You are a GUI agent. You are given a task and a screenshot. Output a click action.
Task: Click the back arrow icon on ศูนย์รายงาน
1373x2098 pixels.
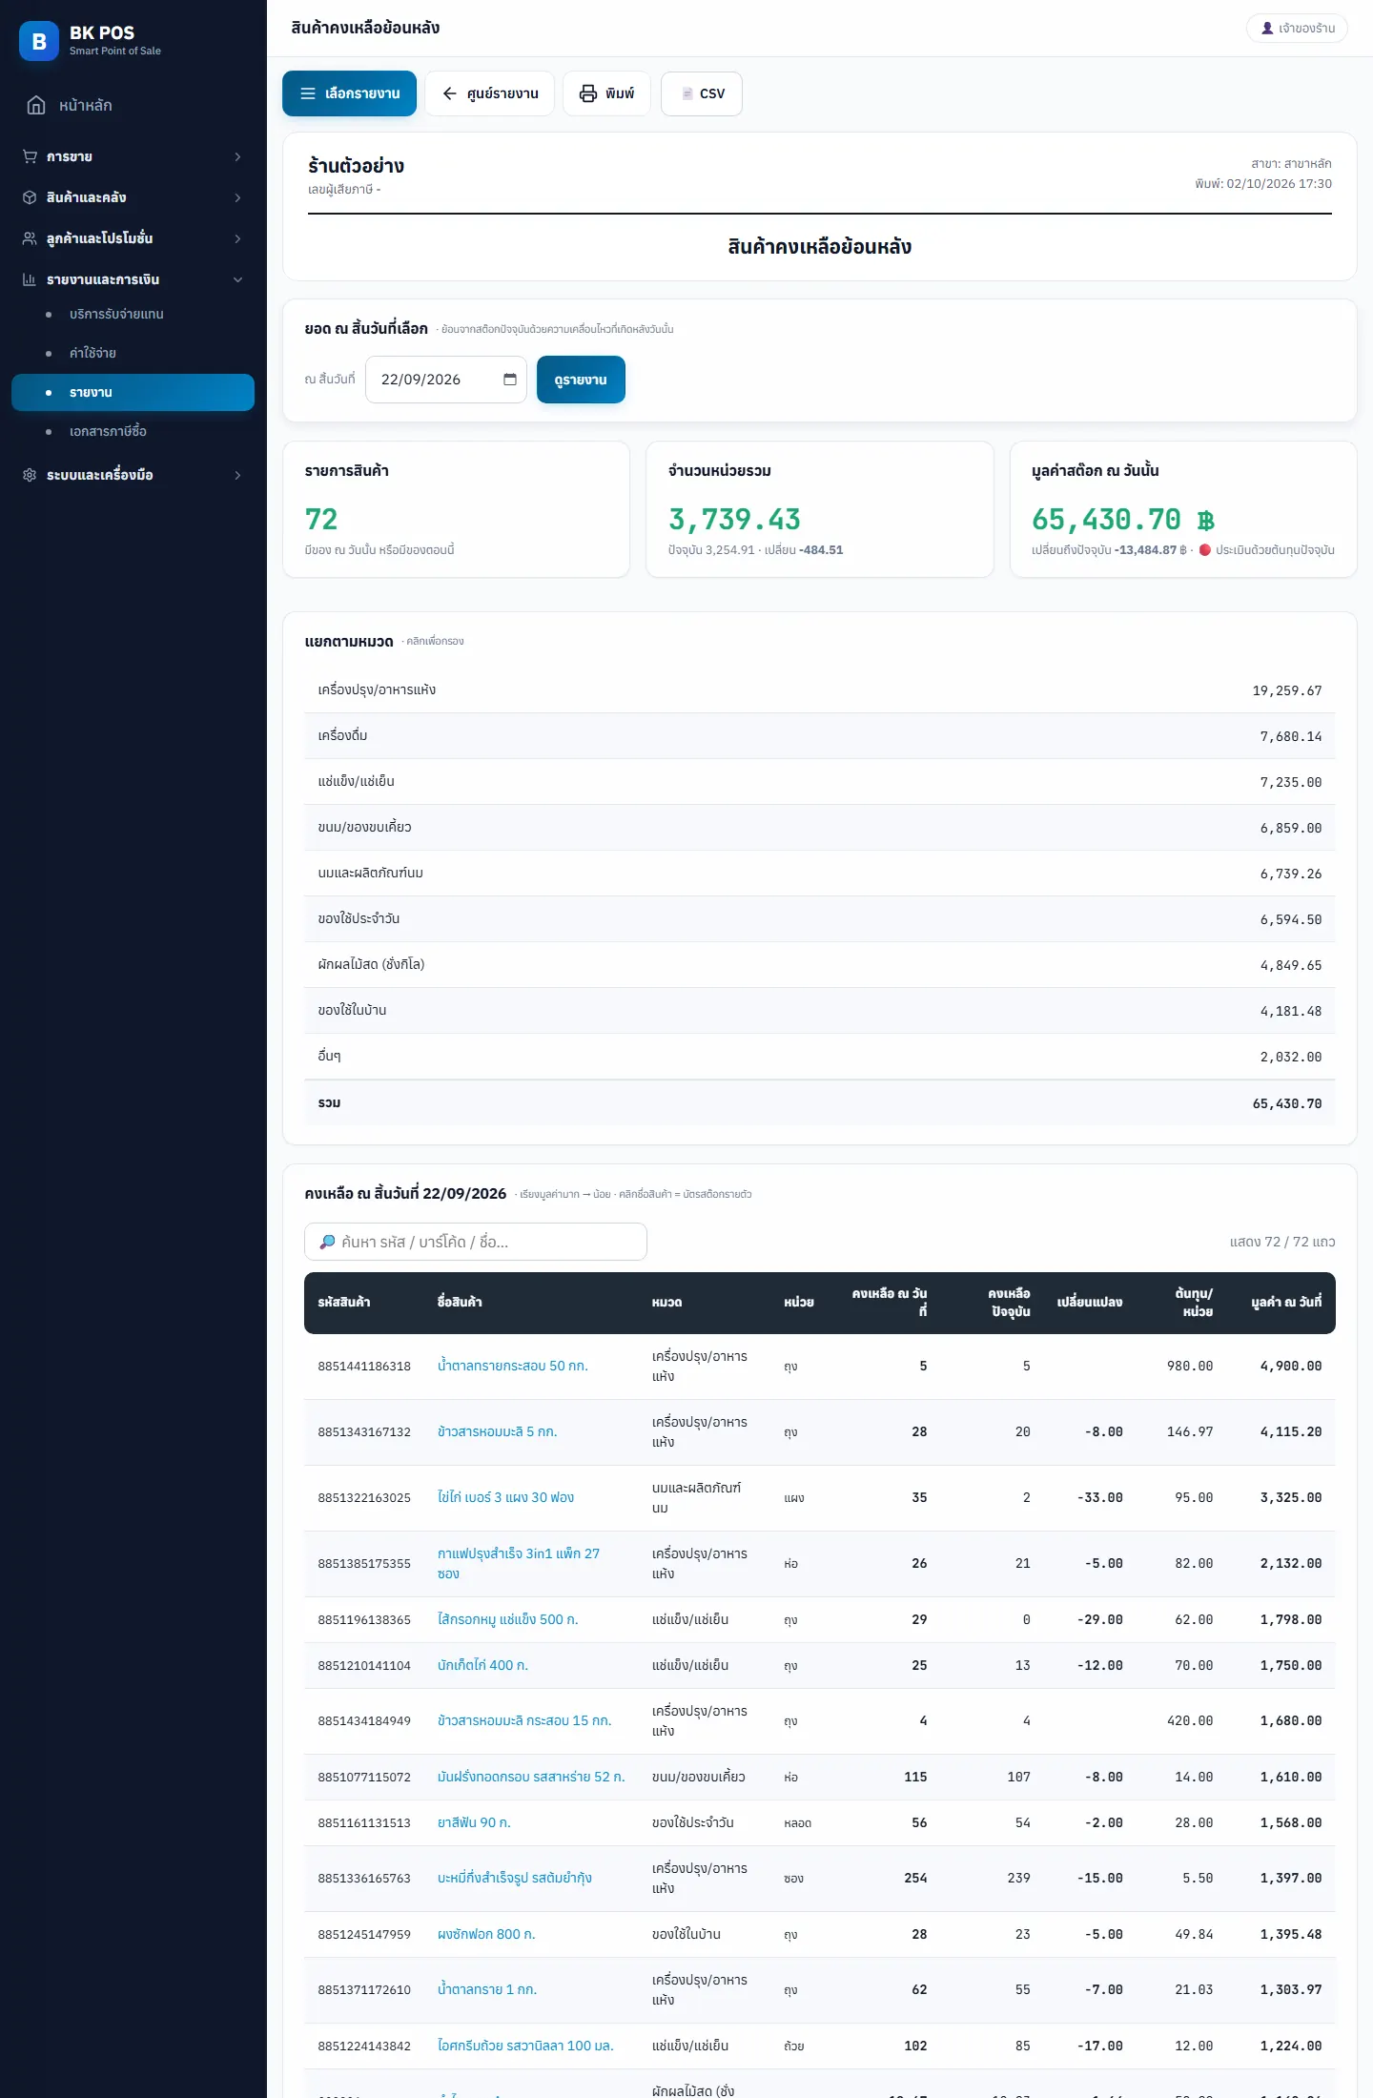click(450, 93)
